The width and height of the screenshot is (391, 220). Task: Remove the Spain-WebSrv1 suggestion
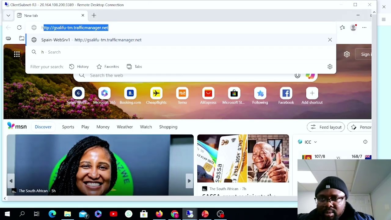[330, 40]
